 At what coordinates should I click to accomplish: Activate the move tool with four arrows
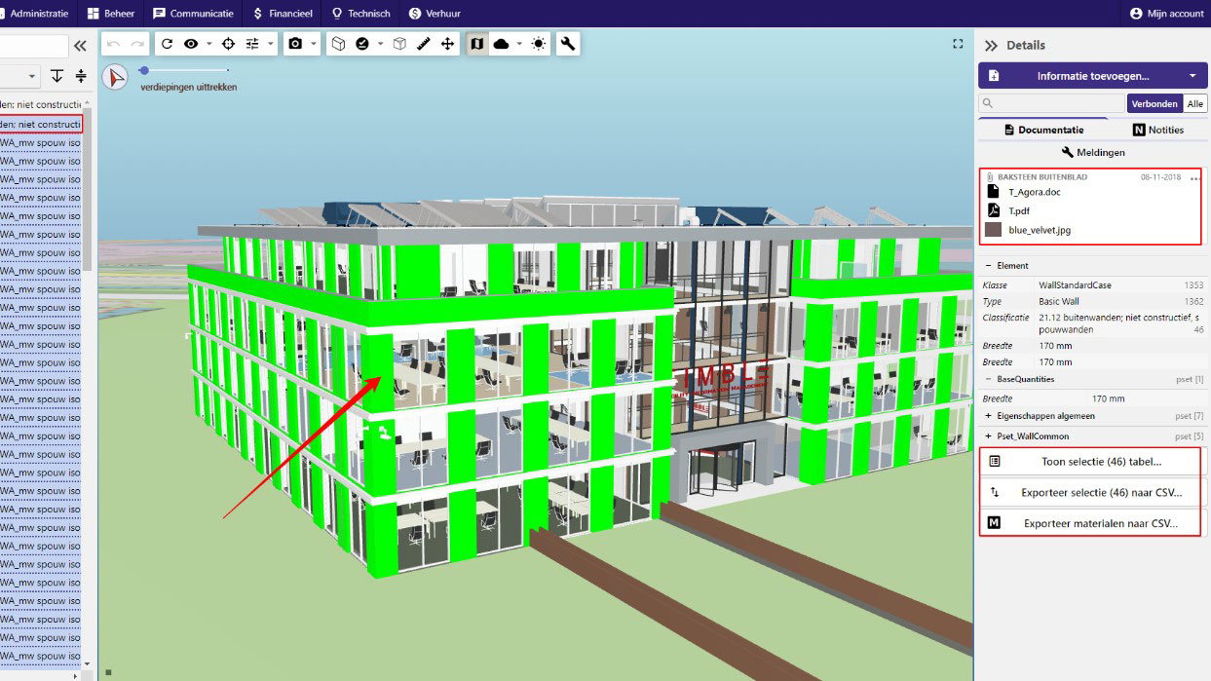point(448,44)
